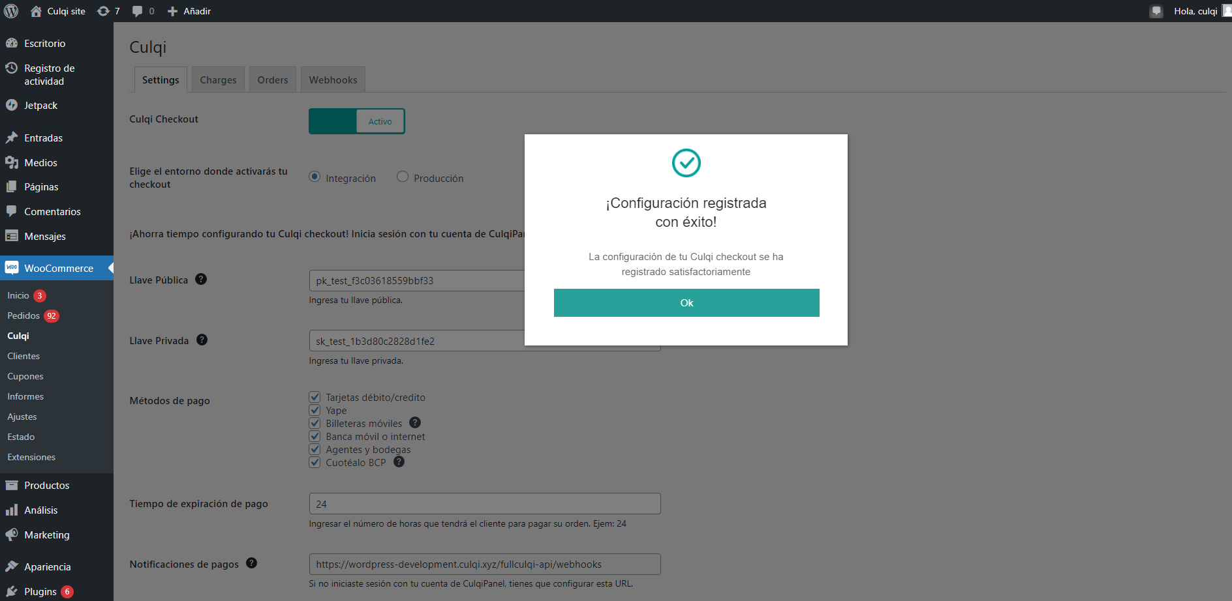Image resolution: width=1232 pixels, height=601 pixels.
Task: Click the Notificaciones de pagos URL field
Action: [x=485, y=564]
